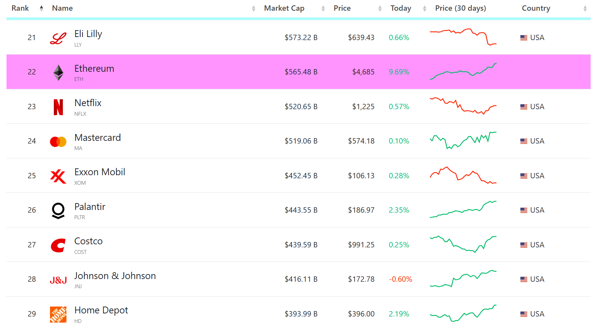
Task: Click Exxon Mobil market cap $452.45 B
Action: pos(301,176)
